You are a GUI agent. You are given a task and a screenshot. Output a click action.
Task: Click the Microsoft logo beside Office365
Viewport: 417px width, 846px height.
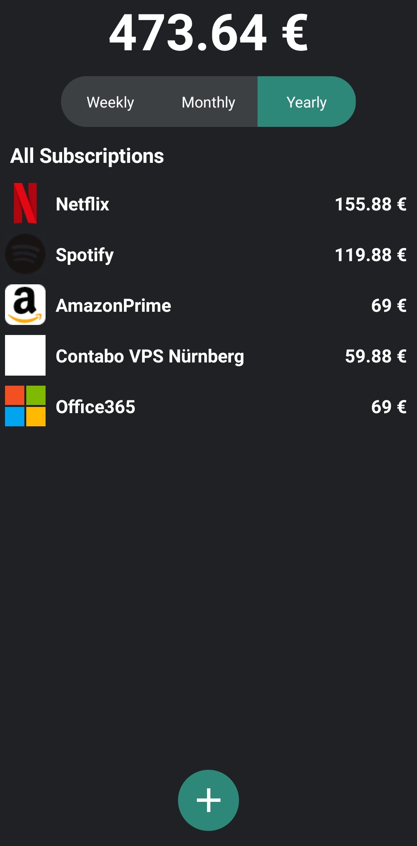tap(25, 407)
